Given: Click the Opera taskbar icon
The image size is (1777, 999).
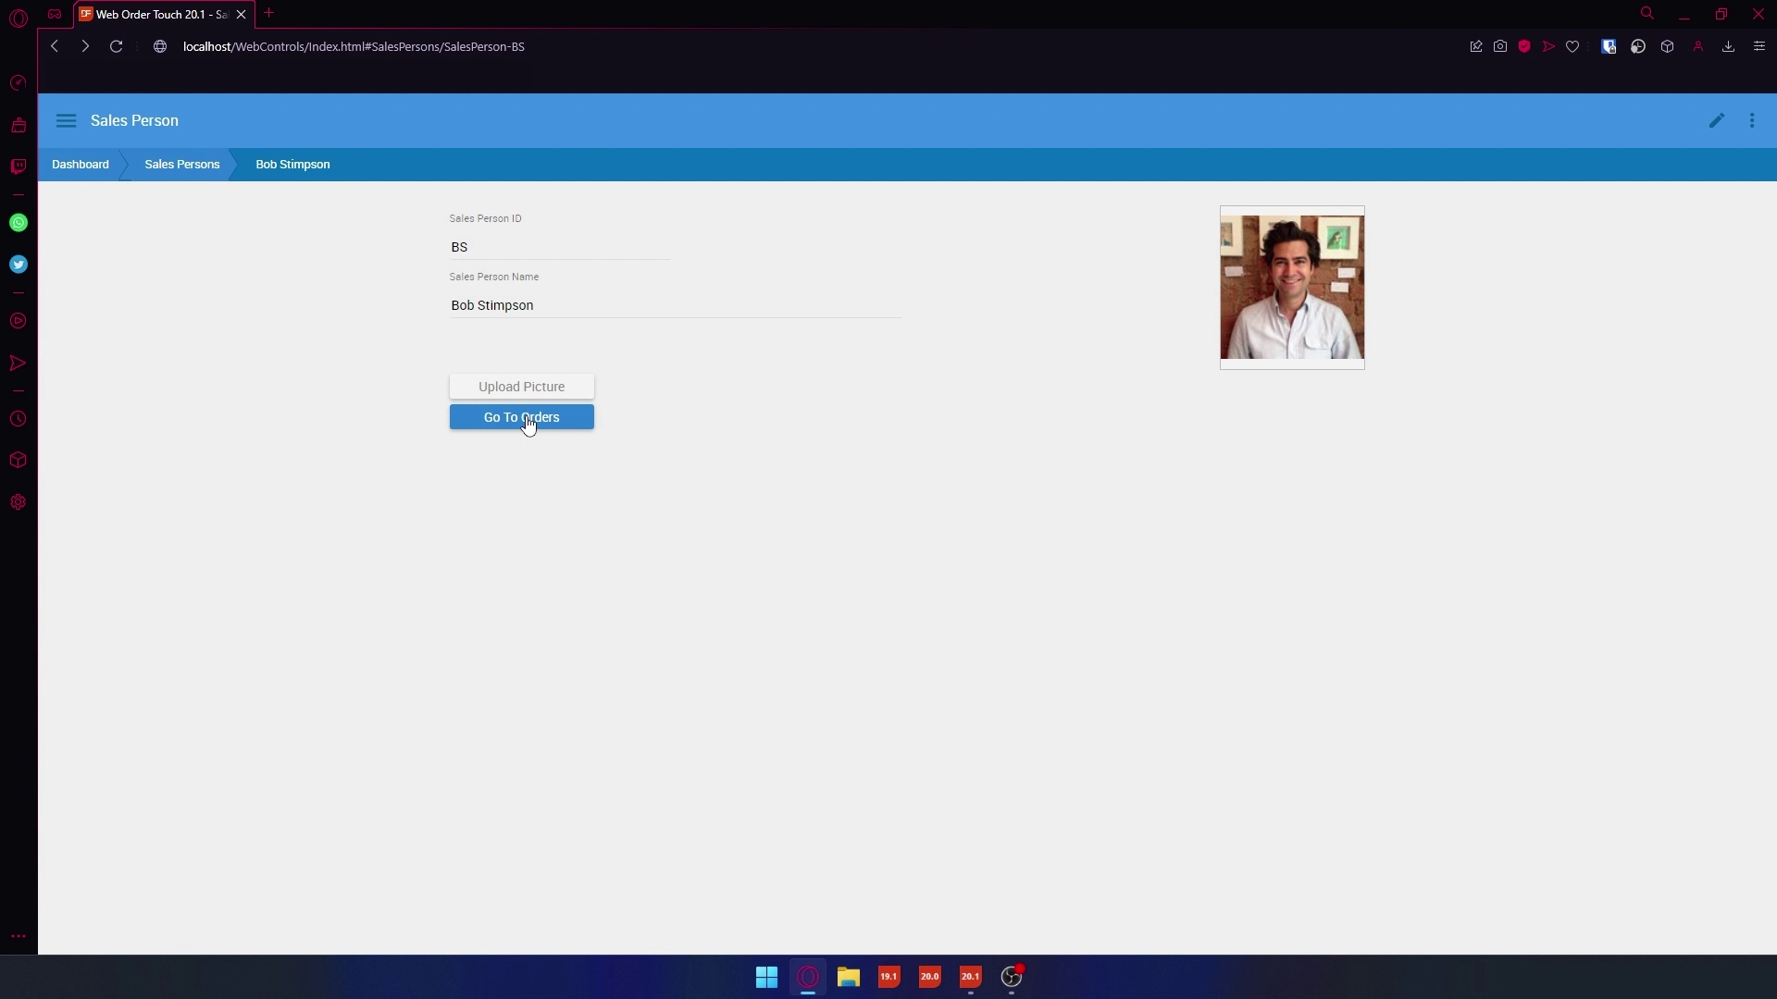Looking at the screenshot, I should 808,977.
